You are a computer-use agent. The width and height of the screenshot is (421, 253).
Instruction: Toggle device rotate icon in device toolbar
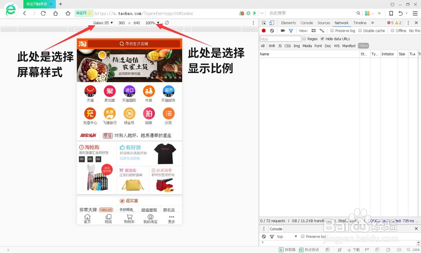pos(167,23)
